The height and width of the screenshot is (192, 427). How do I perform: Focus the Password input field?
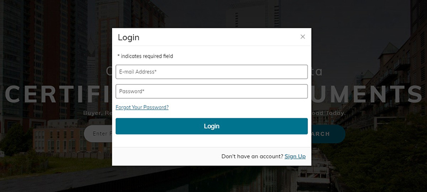tap(211, 91)
